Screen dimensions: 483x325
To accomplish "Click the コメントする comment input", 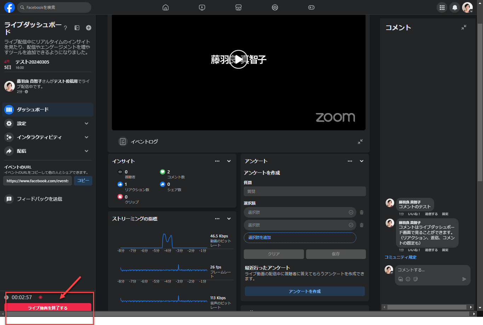I will point(433,270).
